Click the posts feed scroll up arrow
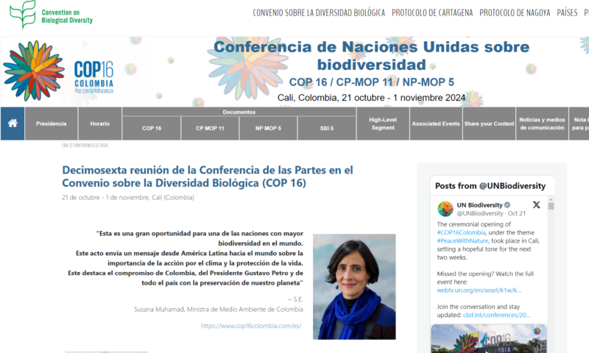The height and width of the screenshot is (353, 589). 551,199
